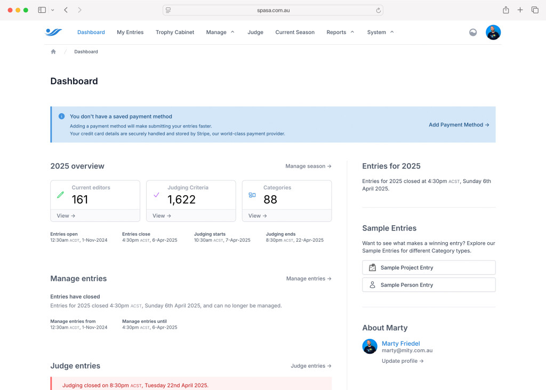Viewport: 546px width, 390px height.
Task: Click the Judging ends date value
Action: pyautogui.click(x=294, y=240)
